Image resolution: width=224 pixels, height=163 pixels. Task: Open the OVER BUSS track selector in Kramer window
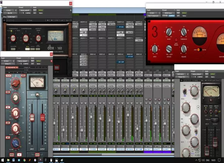[181, 74]
